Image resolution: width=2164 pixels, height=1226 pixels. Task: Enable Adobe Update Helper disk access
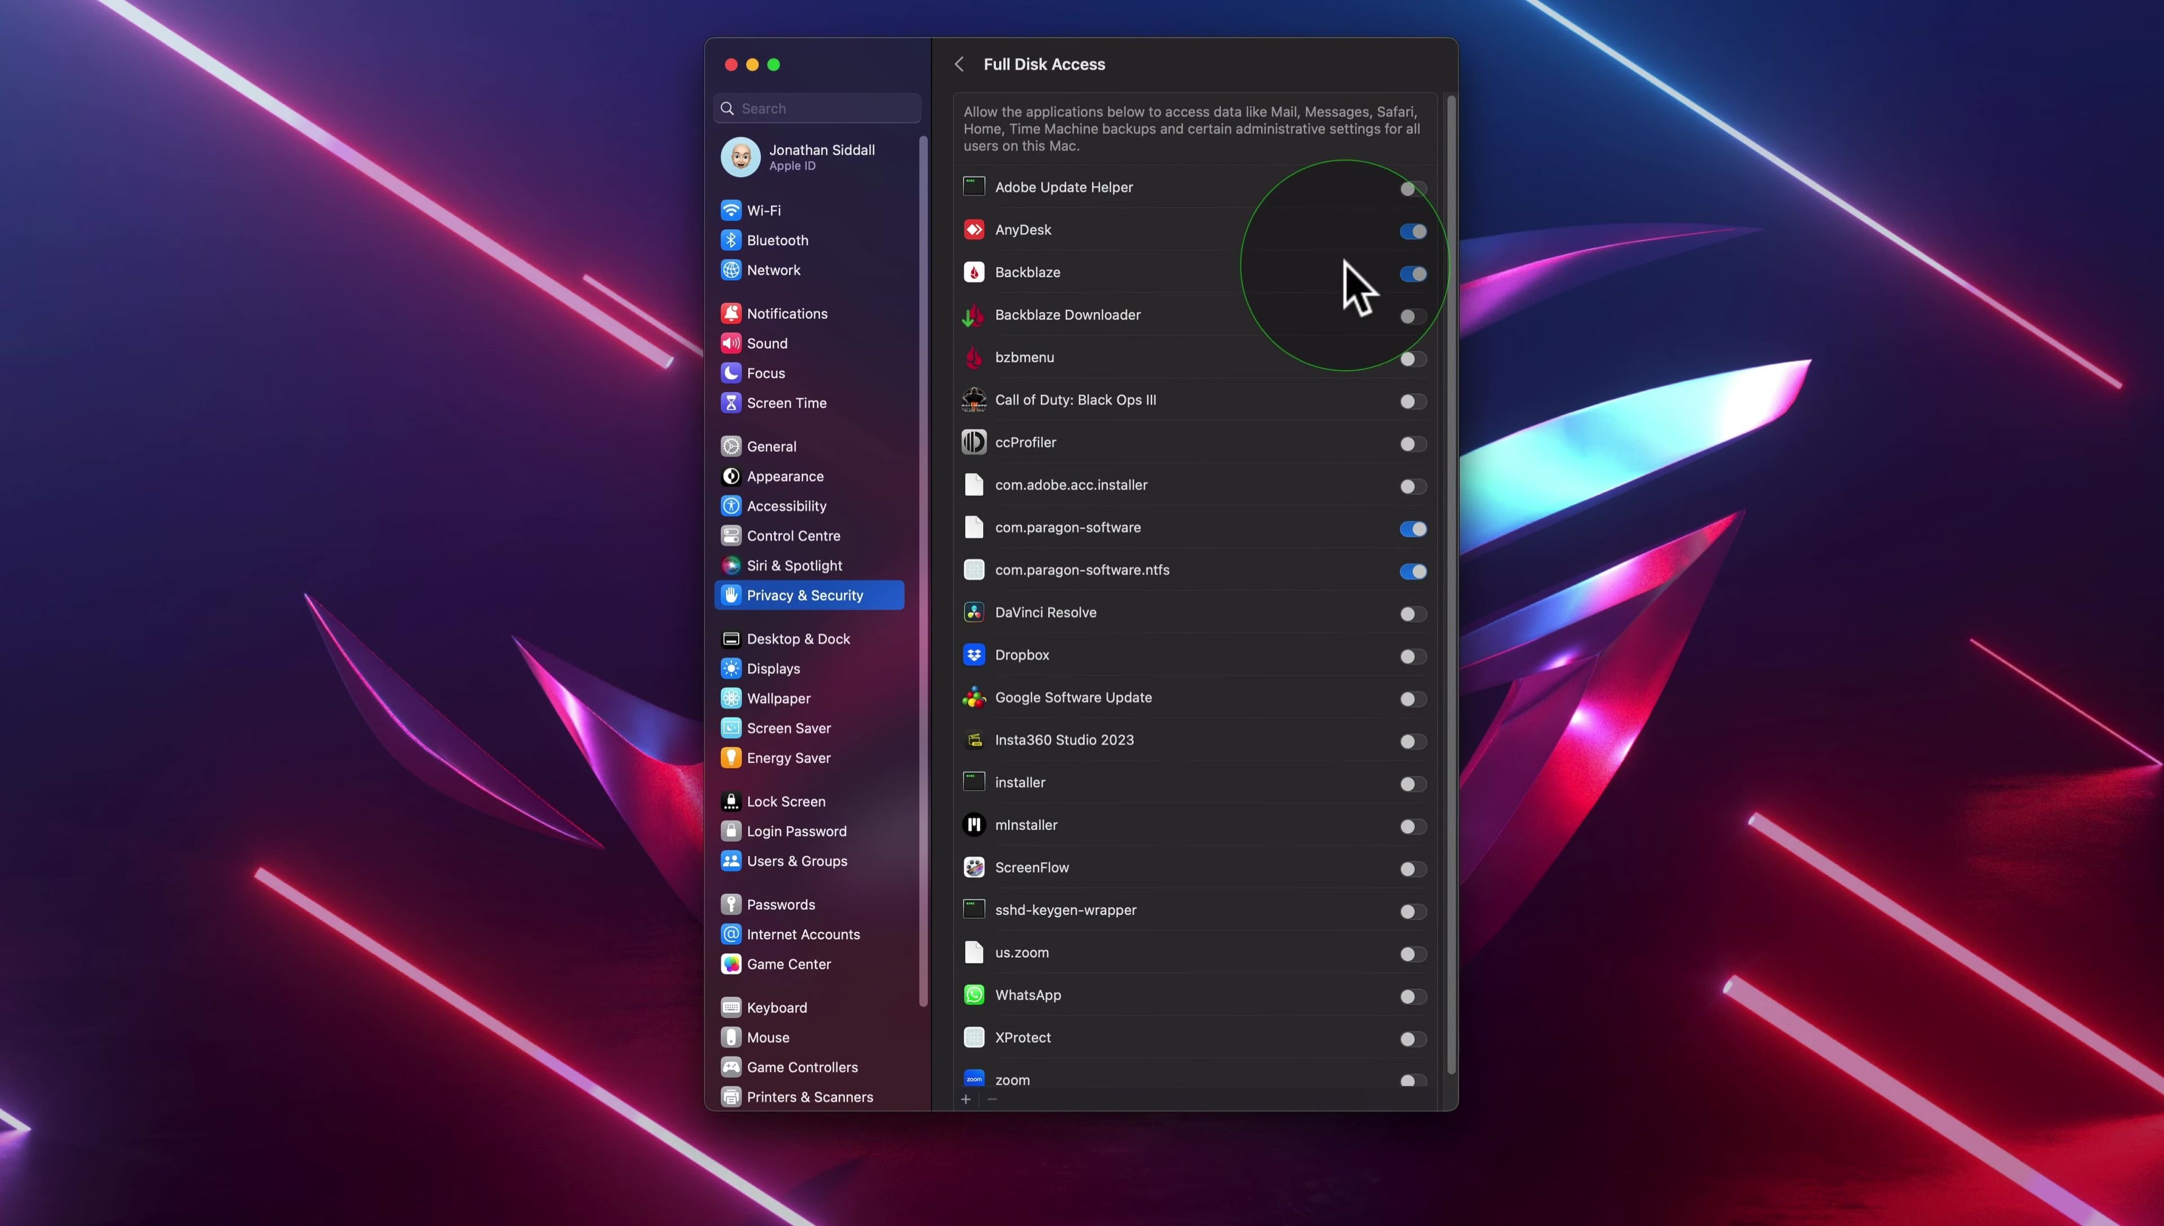(x=1413, y=189)
